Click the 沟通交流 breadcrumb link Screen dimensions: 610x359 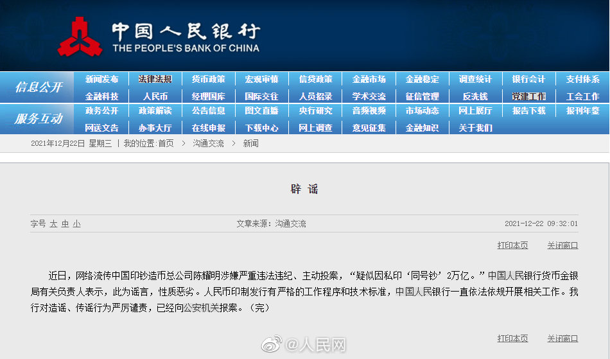coord(208,144)
